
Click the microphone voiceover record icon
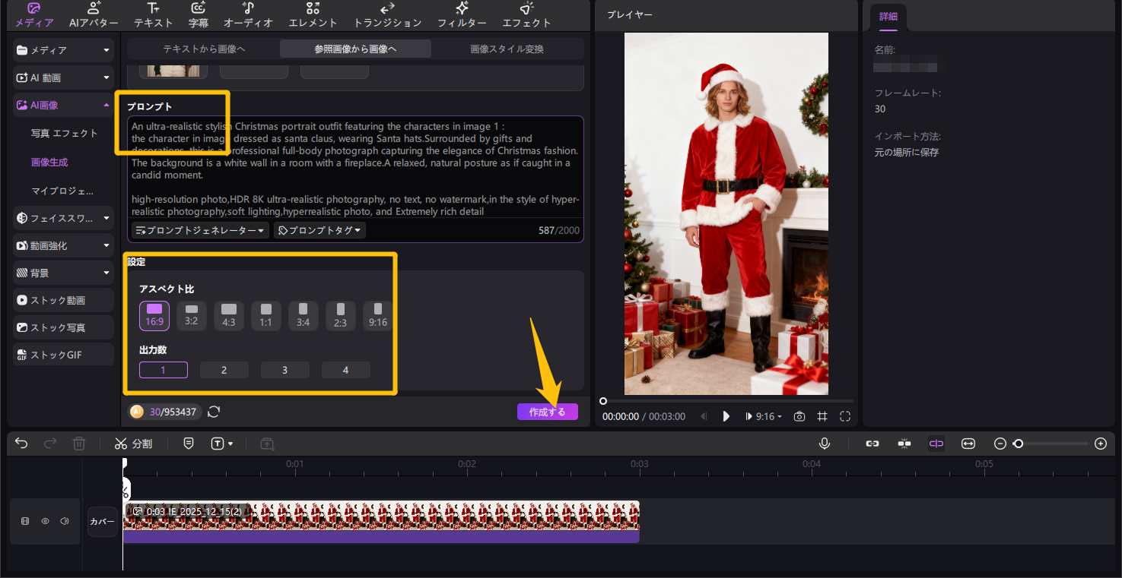pyautogui.click(x=825, y=444)
